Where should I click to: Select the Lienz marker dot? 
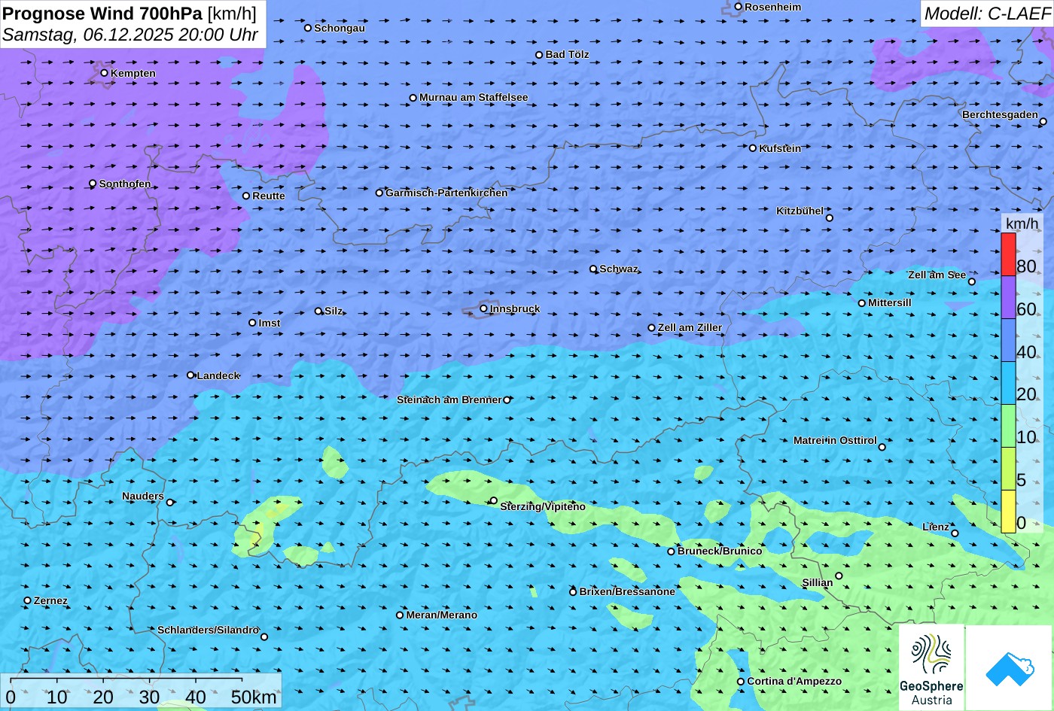tap(955, 533)
